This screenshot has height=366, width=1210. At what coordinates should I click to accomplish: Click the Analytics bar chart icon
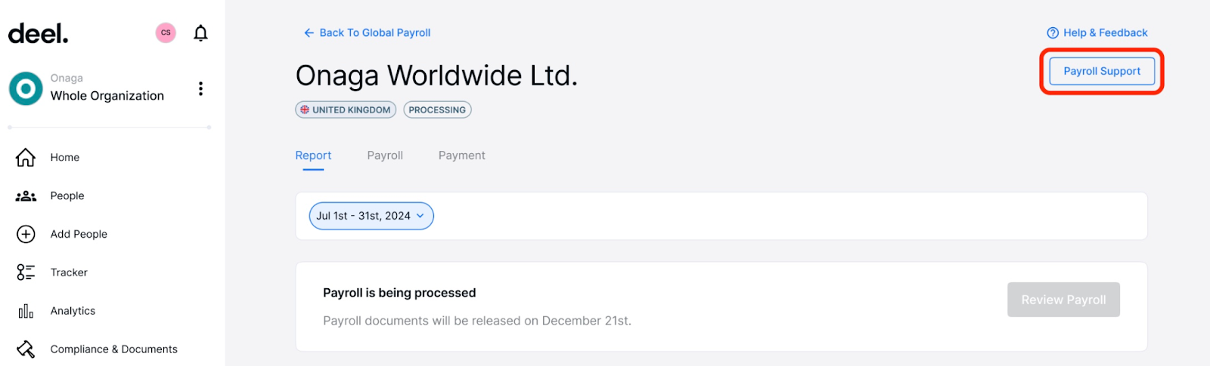[x=26, y=311]
